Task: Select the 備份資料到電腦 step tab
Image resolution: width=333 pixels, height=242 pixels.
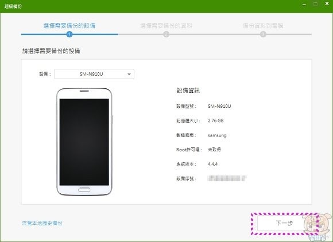Action: [263, 26]
